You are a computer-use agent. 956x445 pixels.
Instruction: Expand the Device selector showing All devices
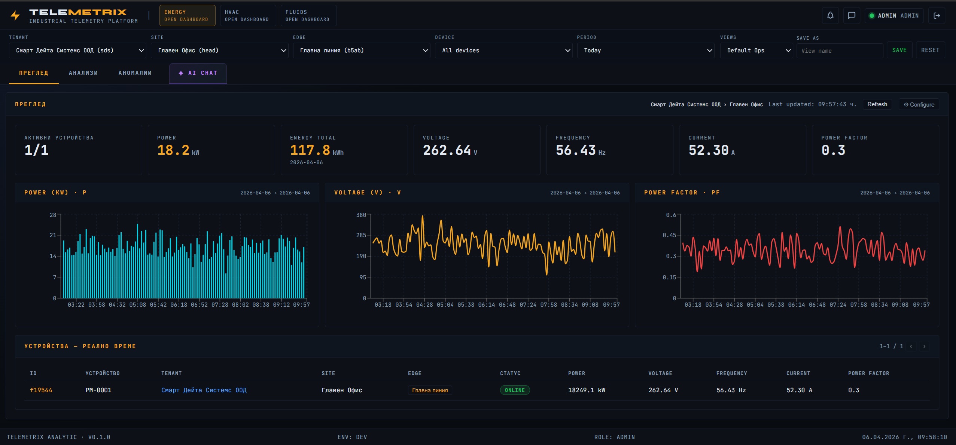(503, 50)
